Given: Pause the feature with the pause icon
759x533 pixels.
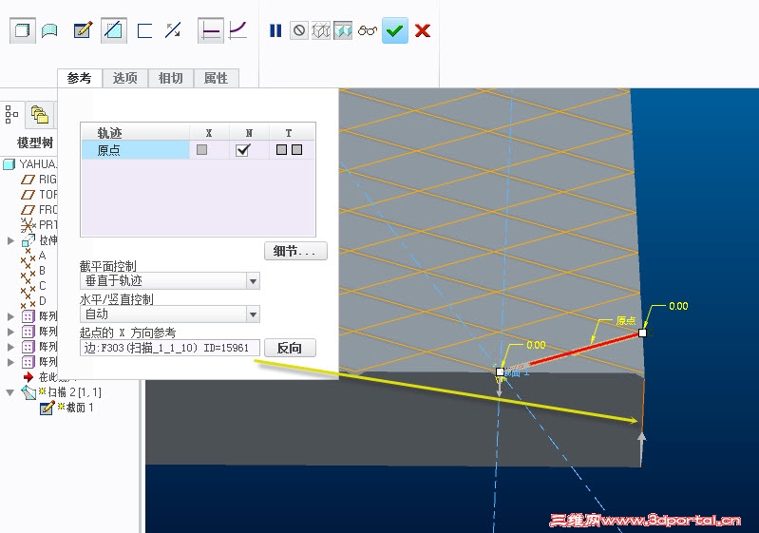Looking at the screenshot, I should 275,30.
